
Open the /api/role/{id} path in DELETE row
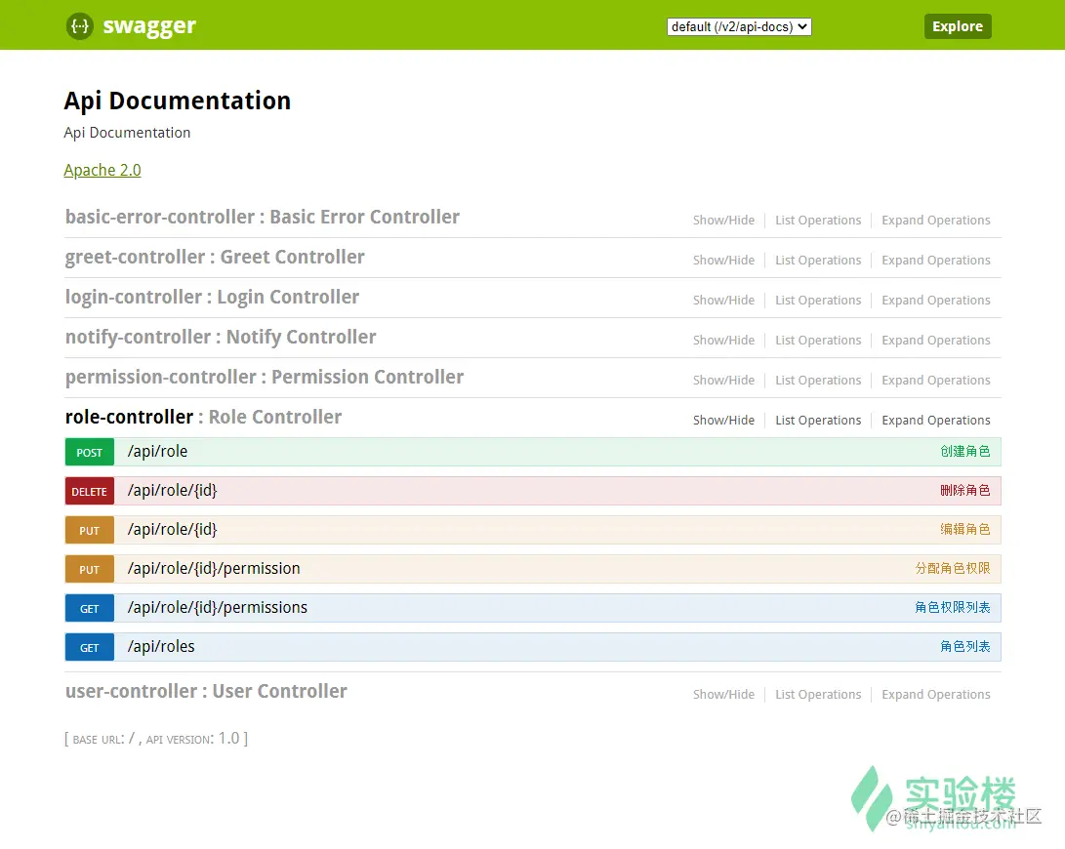pyautogui.click(x=173, y=491)
